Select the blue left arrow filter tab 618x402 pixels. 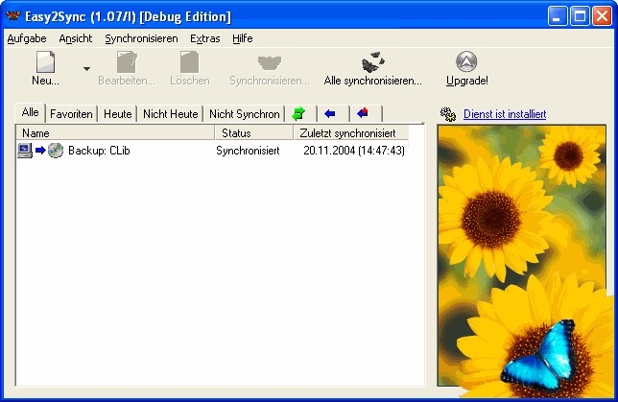click(330, 113)
